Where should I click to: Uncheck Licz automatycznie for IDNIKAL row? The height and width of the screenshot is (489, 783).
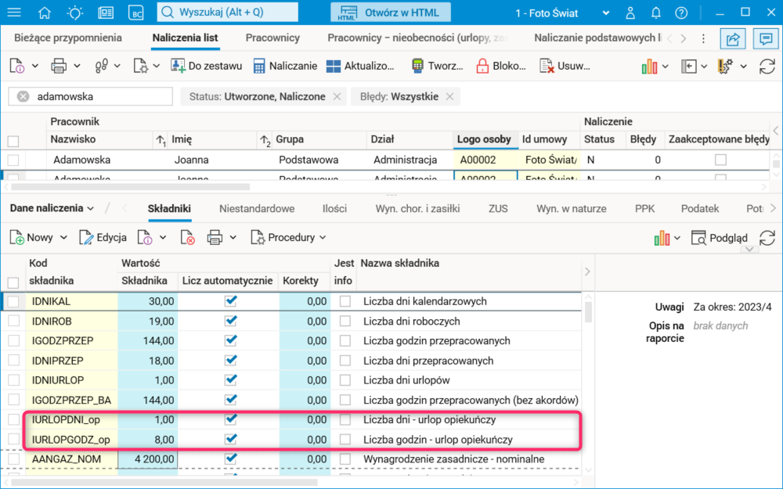(x=230, y=301)
